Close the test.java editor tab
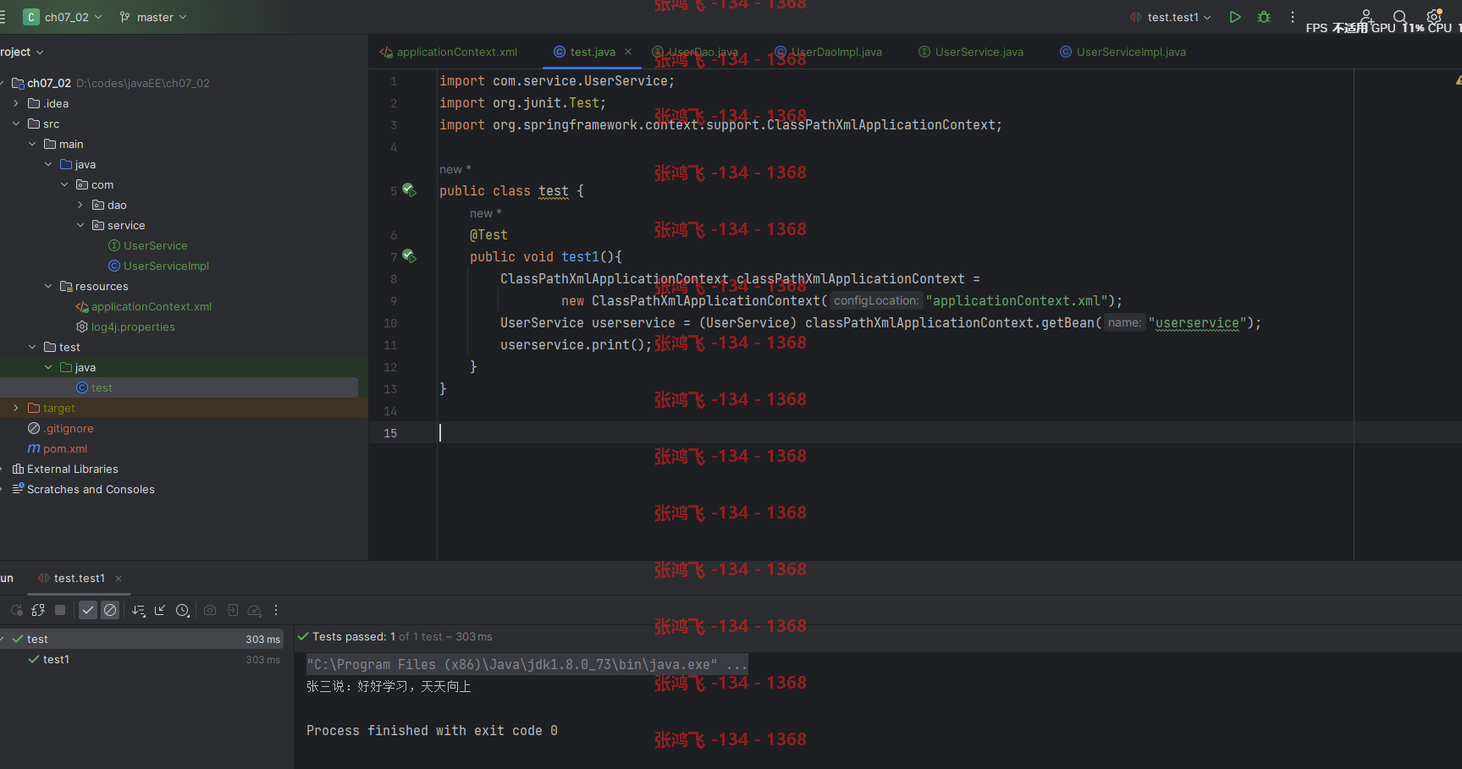This screenshot has height=769, width=1462. (x=628, y=52)
